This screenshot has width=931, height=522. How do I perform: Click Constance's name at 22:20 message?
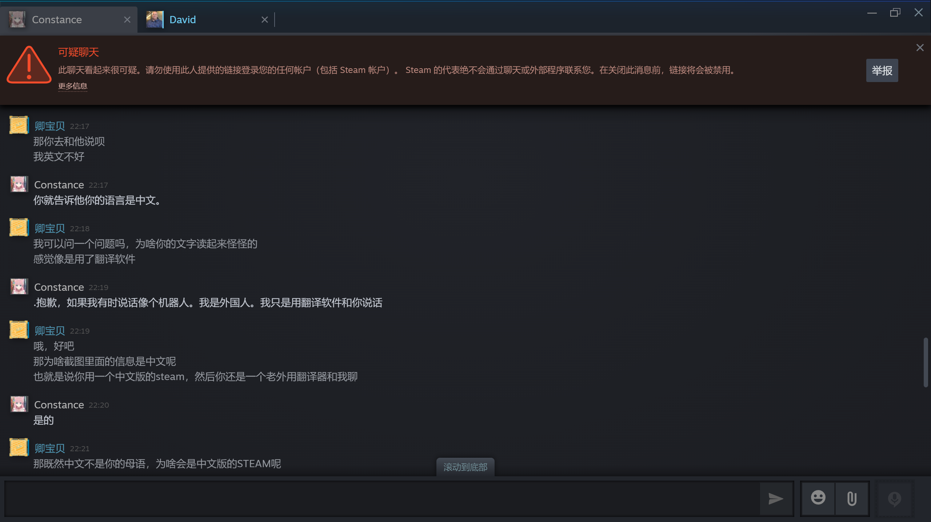point(59,405)
